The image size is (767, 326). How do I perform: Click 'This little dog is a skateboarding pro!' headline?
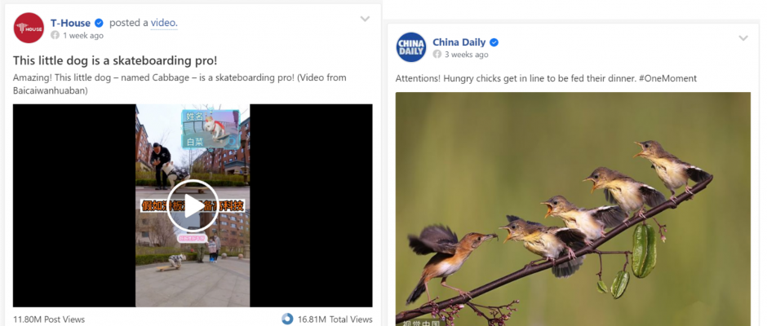[x=115, y=60]
